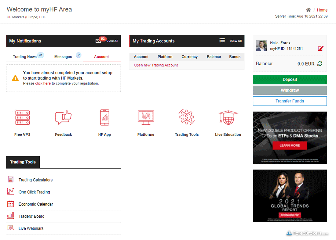Click the Platform column header

[x=165, y=57]
